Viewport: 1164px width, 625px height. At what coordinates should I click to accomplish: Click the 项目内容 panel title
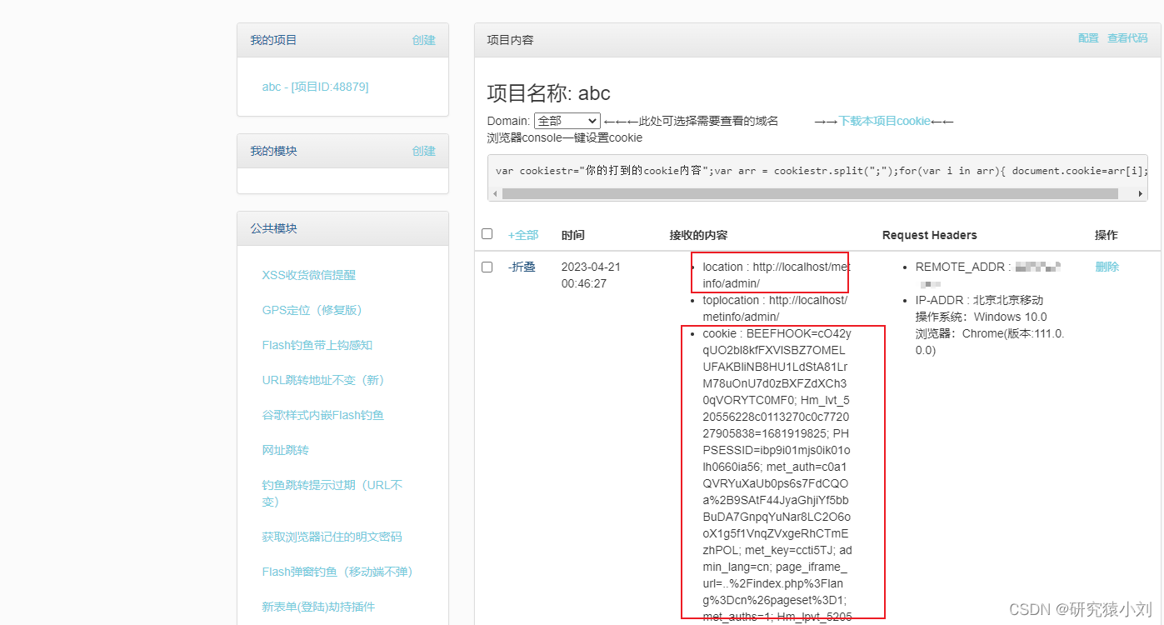(510, 40)
